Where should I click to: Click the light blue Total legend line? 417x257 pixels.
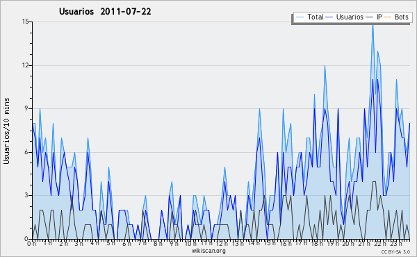[300, 17]
